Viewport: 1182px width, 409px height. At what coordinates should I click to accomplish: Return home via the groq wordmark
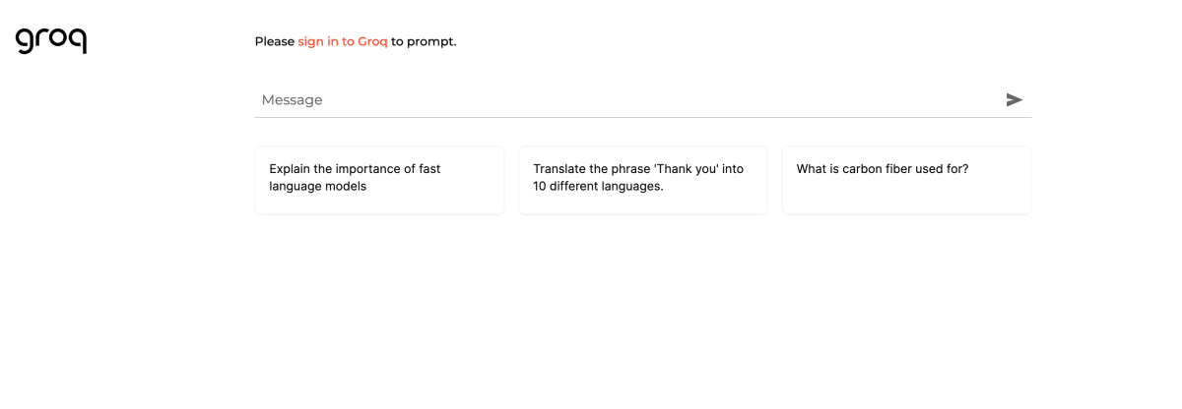point(51,40)
